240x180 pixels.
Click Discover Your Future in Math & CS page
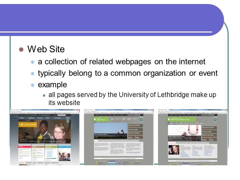(209, 135)
